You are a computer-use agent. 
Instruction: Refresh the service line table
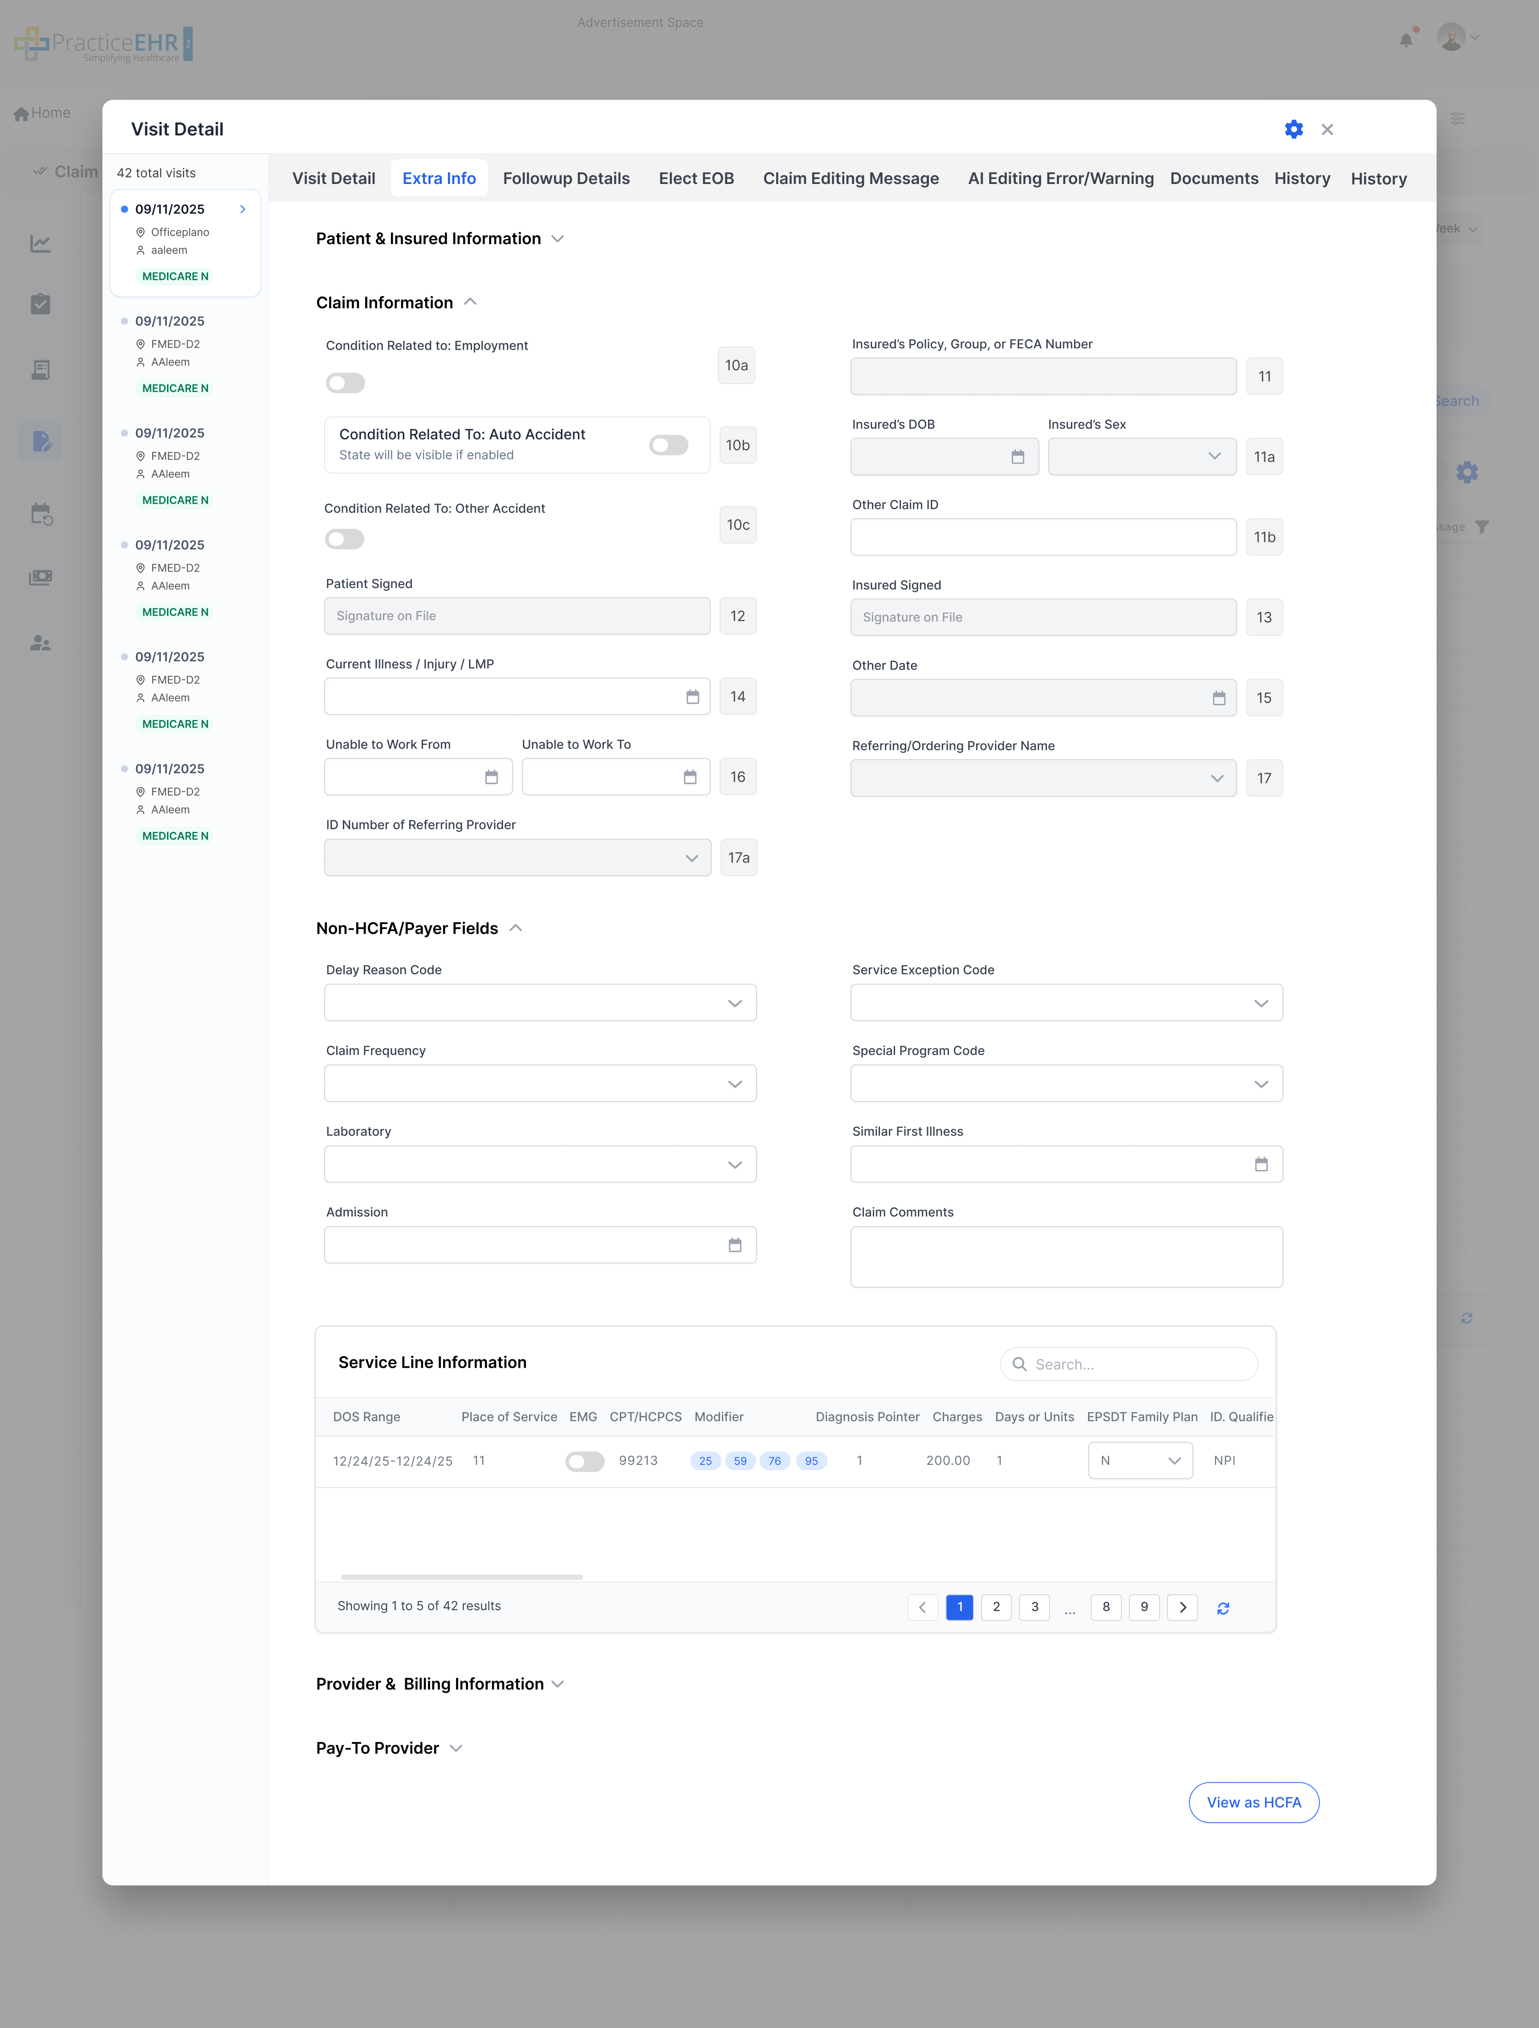click(x=1223, y=1608)
